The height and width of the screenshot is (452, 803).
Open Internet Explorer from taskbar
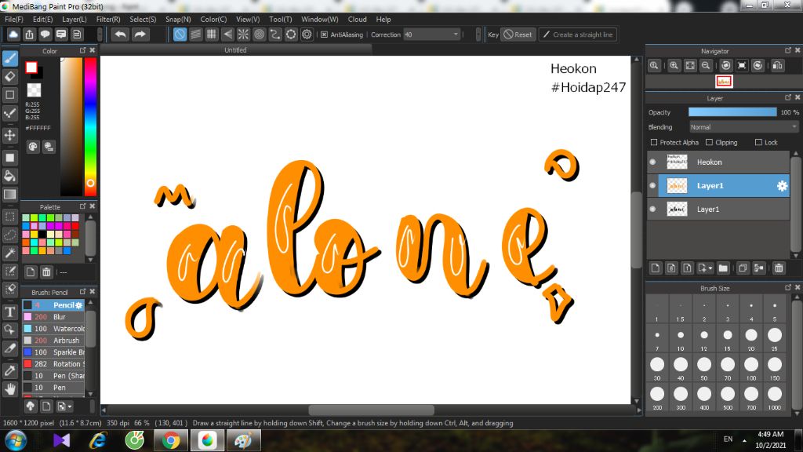pyautogui.click(x=97, y=441)
